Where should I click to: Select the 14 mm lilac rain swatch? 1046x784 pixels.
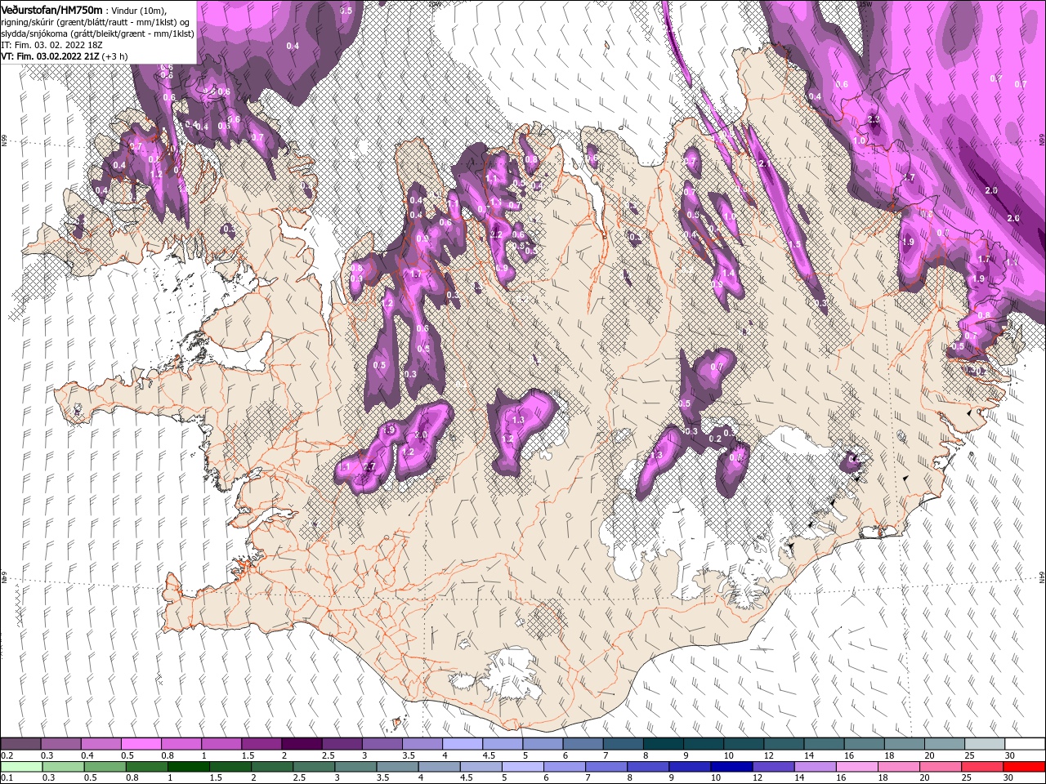click(816, 767)
